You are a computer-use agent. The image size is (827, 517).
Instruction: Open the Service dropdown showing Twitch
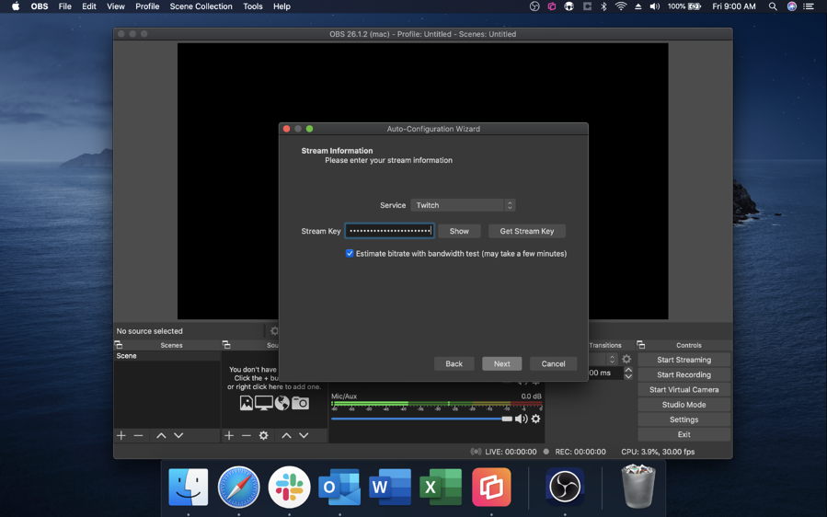point(463,205)
